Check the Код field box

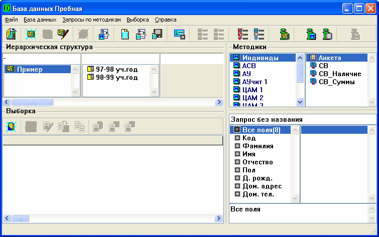tap(237, 138)
